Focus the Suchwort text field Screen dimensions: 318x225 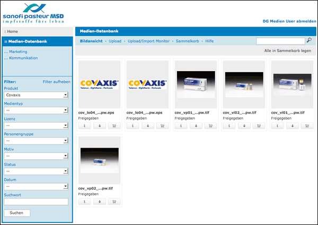[36, 202]
